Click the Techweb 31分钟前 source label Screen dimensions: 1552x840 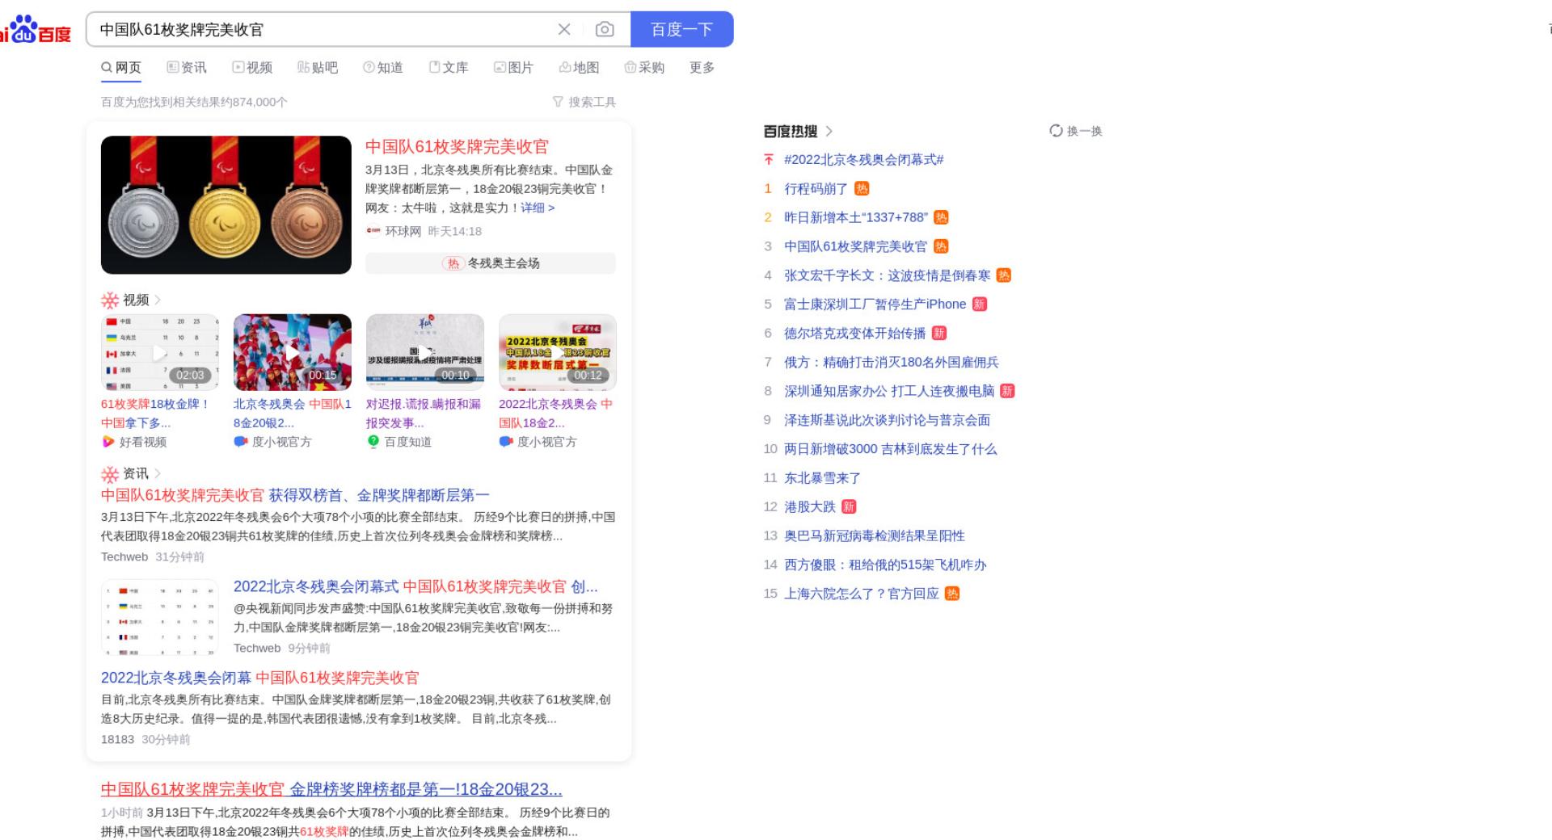153,556
